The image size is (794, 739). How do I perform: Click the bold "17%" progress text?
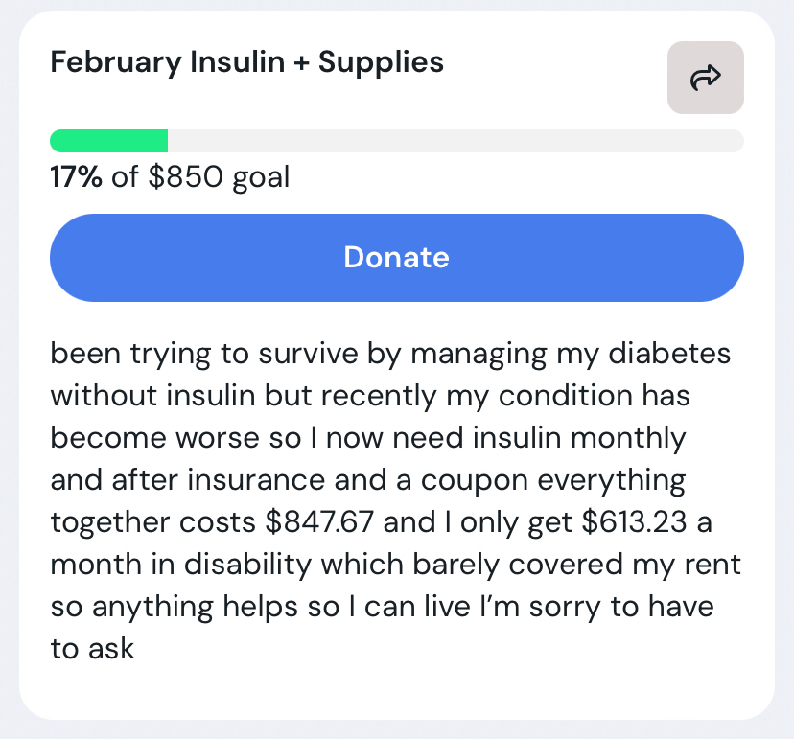pos(76,177)
